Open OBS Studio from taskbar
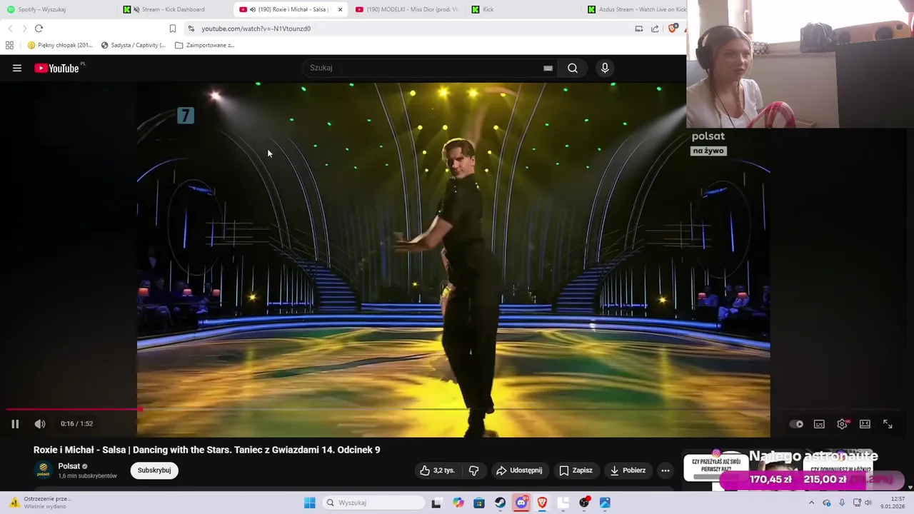The height and width of the screenshot is (514, 914). pyautogui.click(x=584, y=503)
